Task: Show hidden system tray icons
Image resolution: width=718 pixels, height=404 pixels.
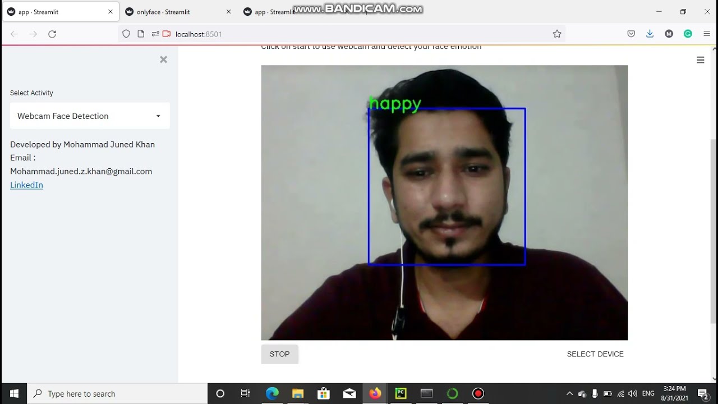Action: 569,393
